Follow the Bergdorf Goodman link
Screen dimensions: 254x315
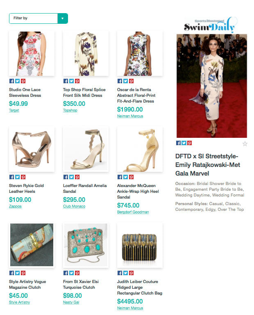(133, 212)
